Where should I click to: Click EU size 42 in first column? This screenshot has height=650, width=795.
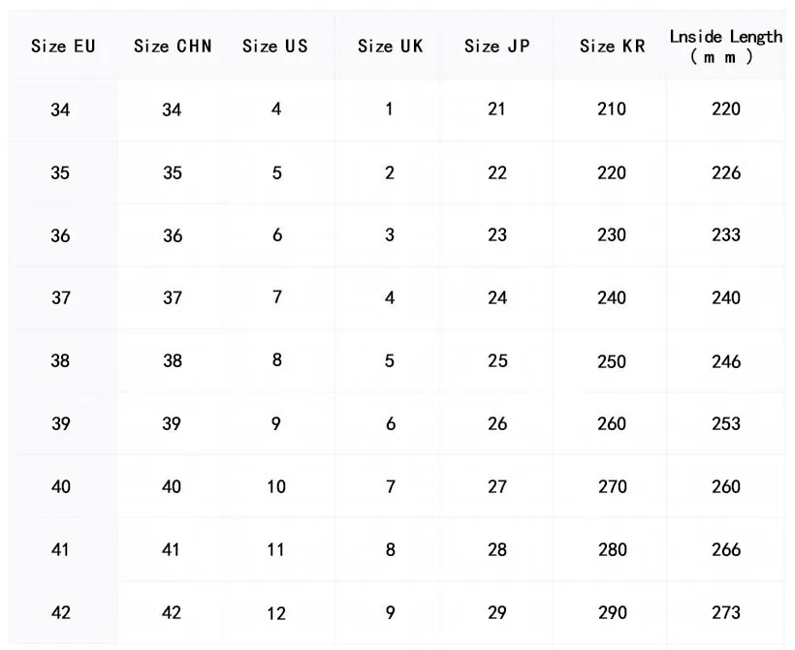[x=60, y=613]
